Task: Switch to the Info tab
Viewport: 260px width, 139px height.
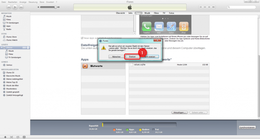Action: 130,13
